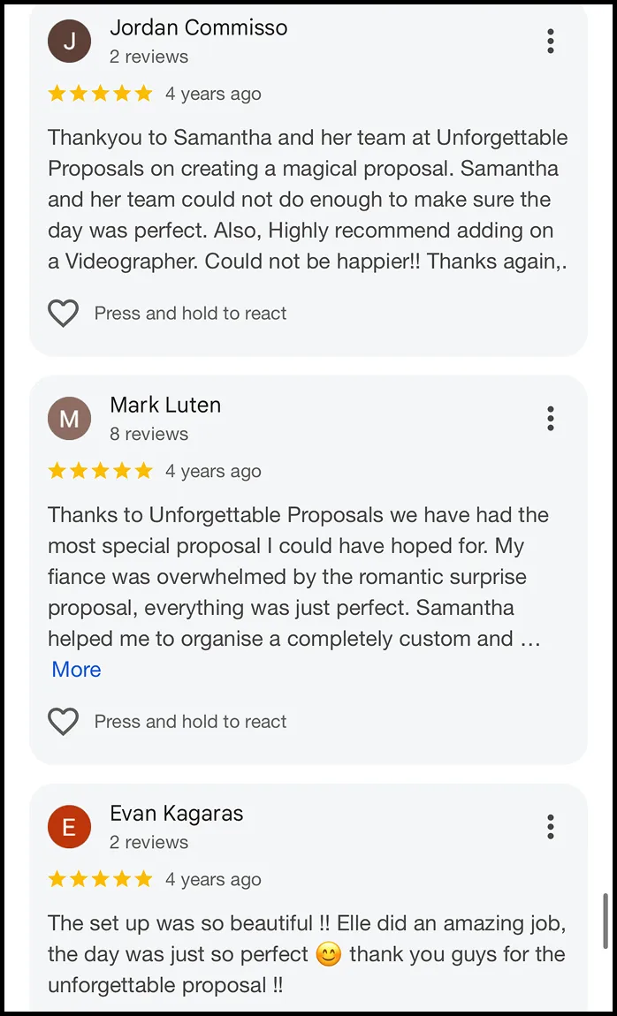Open Mark Luten's profile name link
Image resolution: width=617 pixels, height=1016 pixels.
click(165, 405)
